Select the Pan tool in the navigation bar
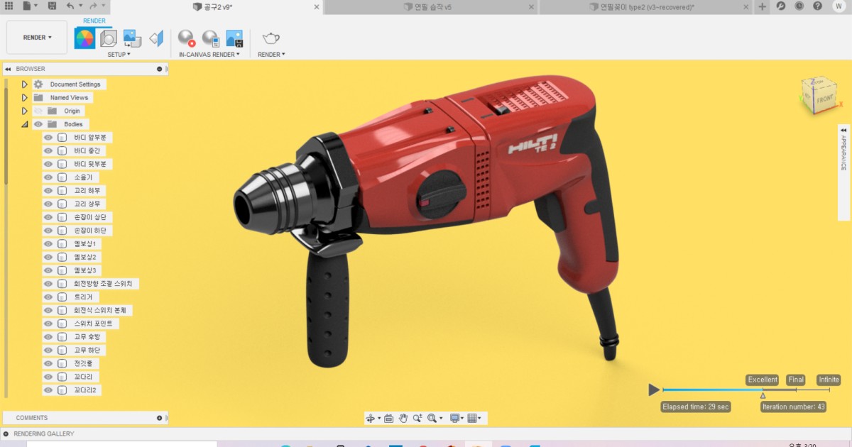This screenshot has height=447, width=852. click(x=403, y=418)
